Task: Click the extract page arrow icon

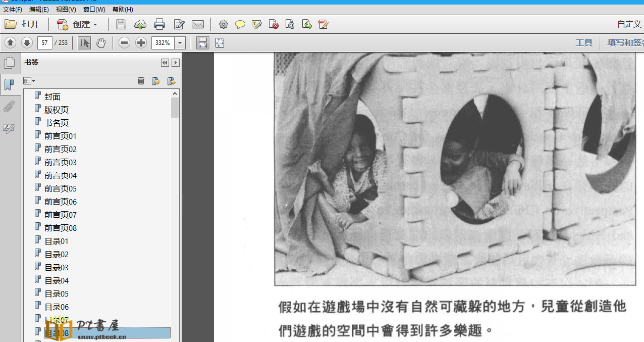Action: click(307, 24)
